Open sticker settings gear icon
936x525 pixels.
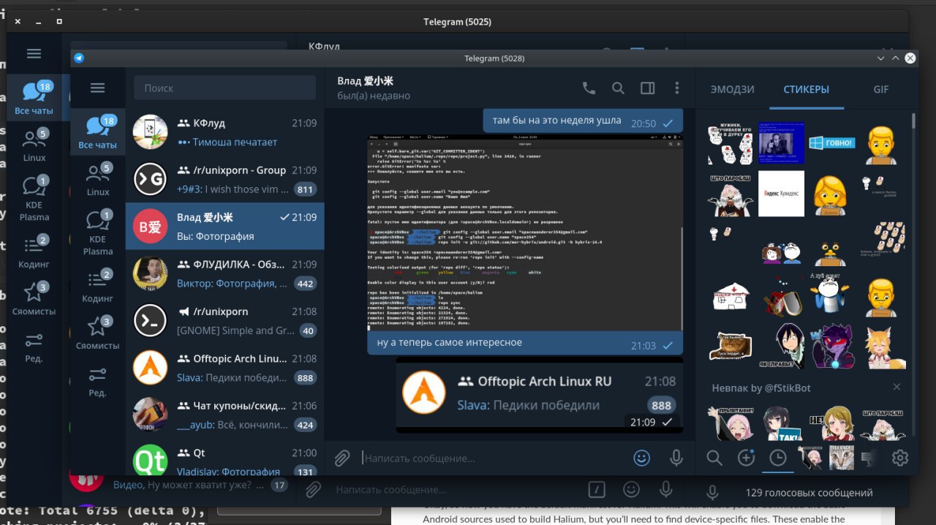pyautogui.click(x=900, y=458)
